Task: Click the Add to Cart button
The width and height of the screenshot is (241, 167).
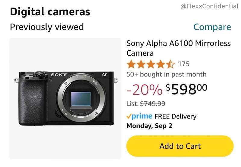Action: coord(180,146)
